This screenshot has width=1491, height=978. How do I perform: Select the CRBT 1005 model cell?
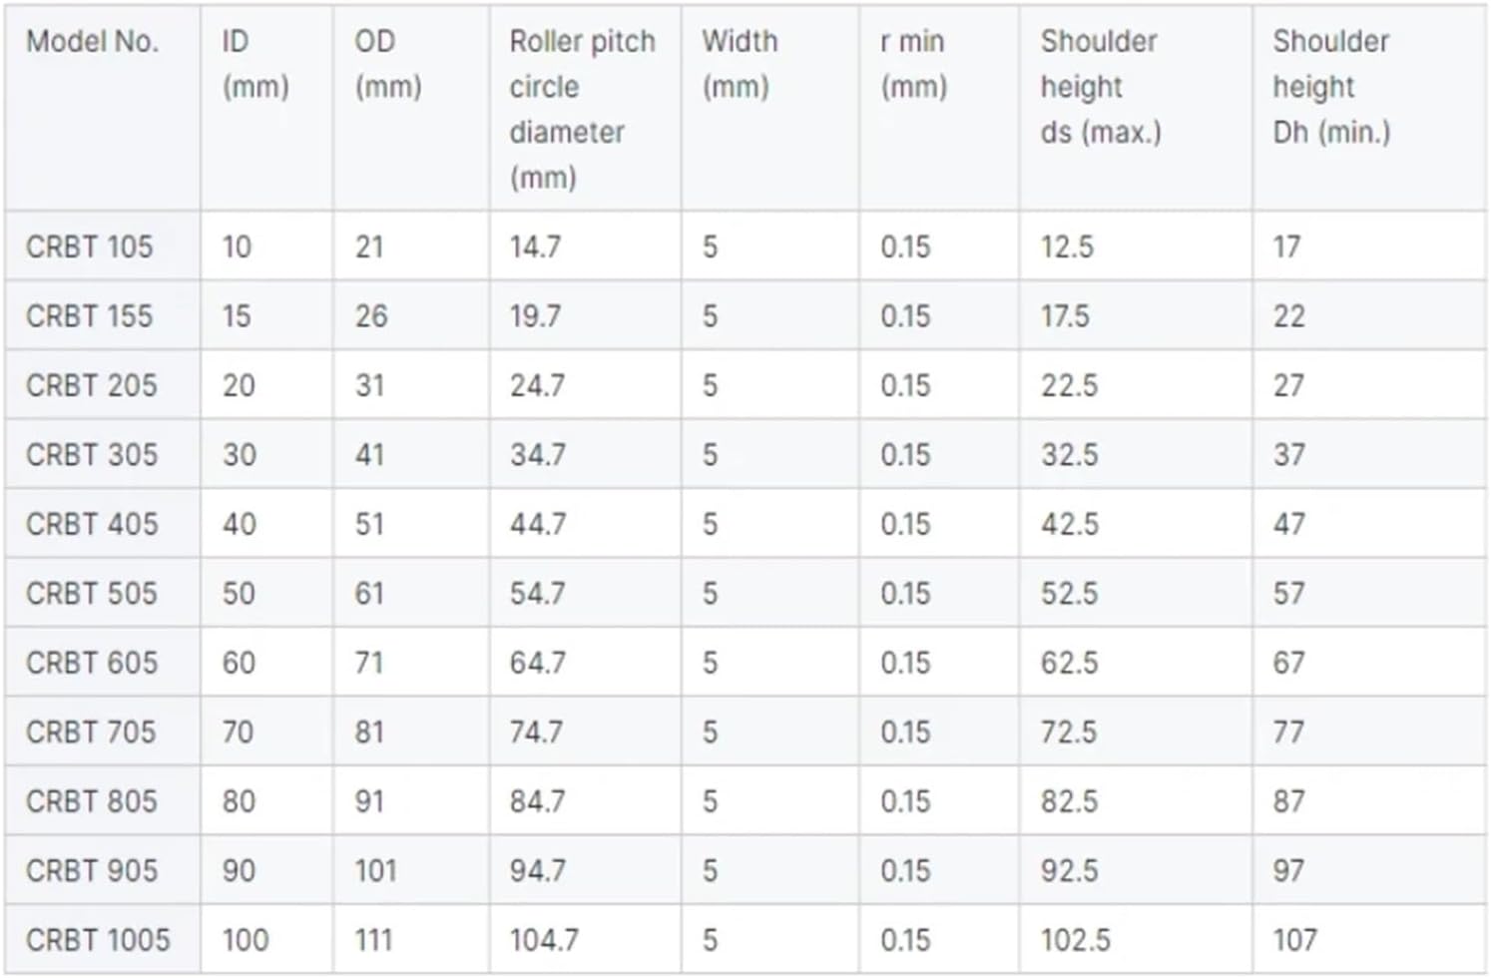click(x=98, y=939)
